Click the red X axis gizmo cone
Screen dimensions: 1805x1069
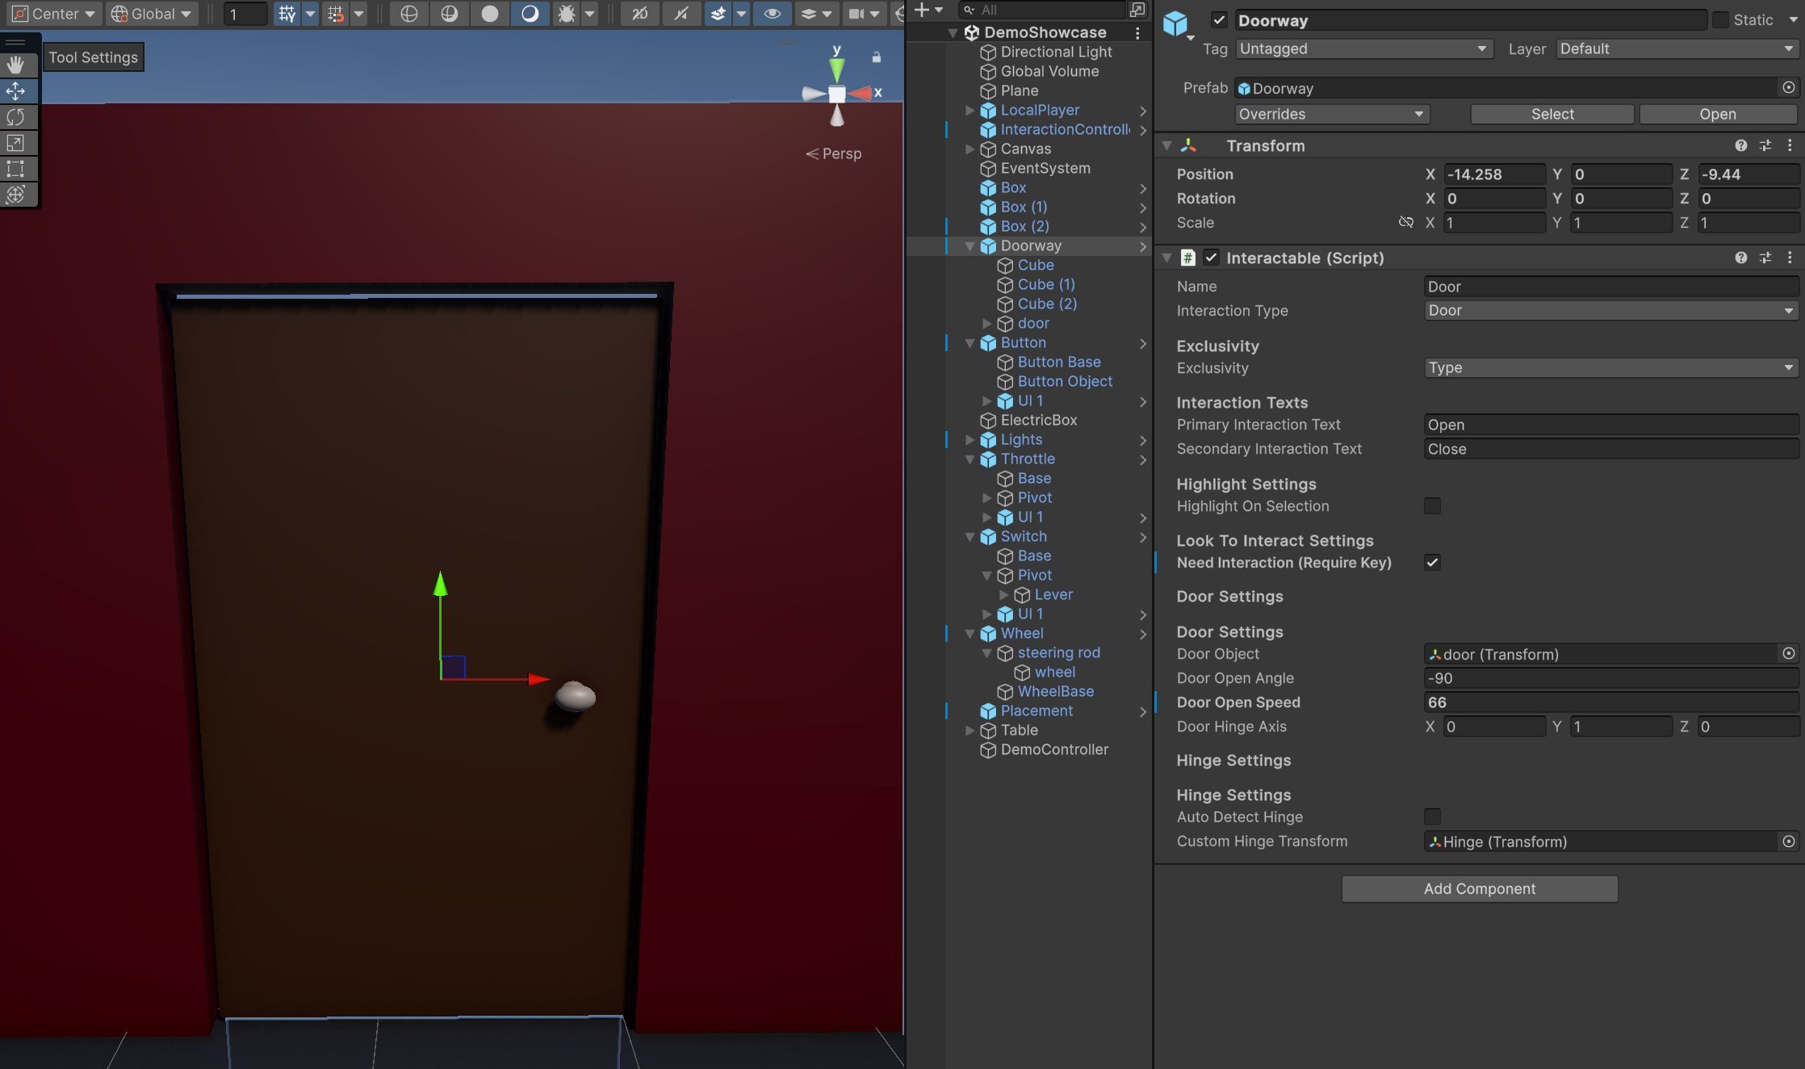[861, 94]
